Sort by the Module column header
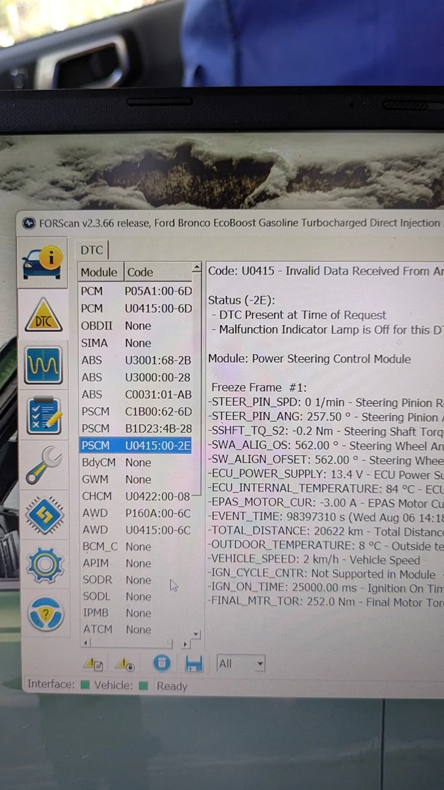 tap(100, 272)
